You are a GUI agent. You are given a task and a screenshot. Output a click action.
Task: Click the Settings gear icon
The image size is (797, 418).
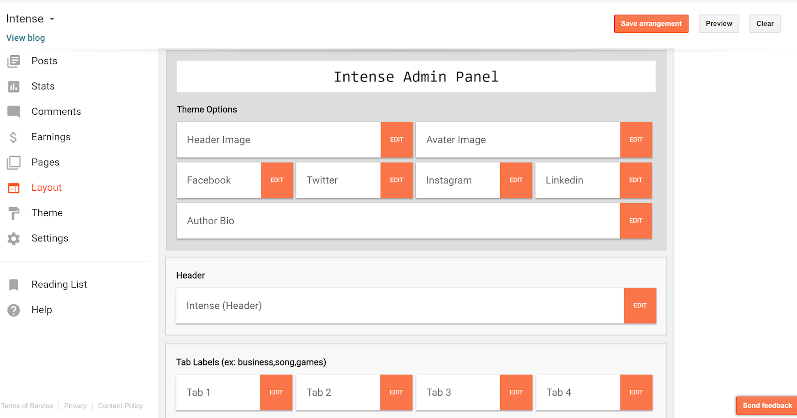pyautogui.click(x=14, y=239)
